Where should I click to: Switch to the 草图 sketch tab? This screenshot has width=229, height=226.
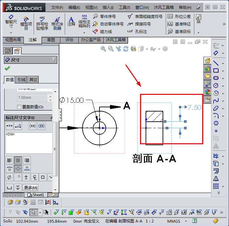51,40
